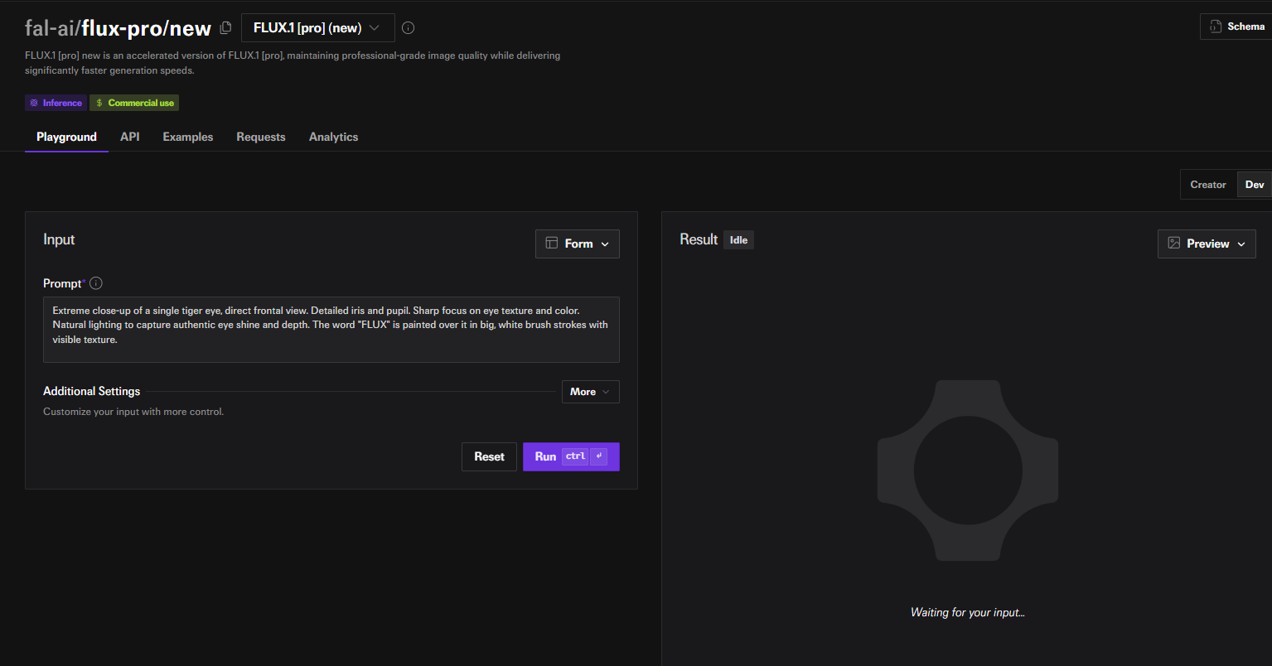The image size is (1272, 666).
Task: Switch to Dev mode
Action: click(1255, 185)
